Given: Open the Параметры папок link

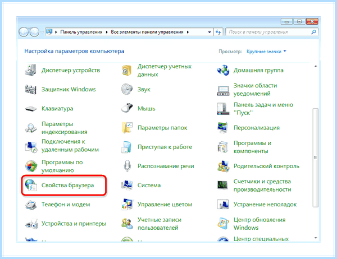Looking at the screenshot, I should [162, 128].
